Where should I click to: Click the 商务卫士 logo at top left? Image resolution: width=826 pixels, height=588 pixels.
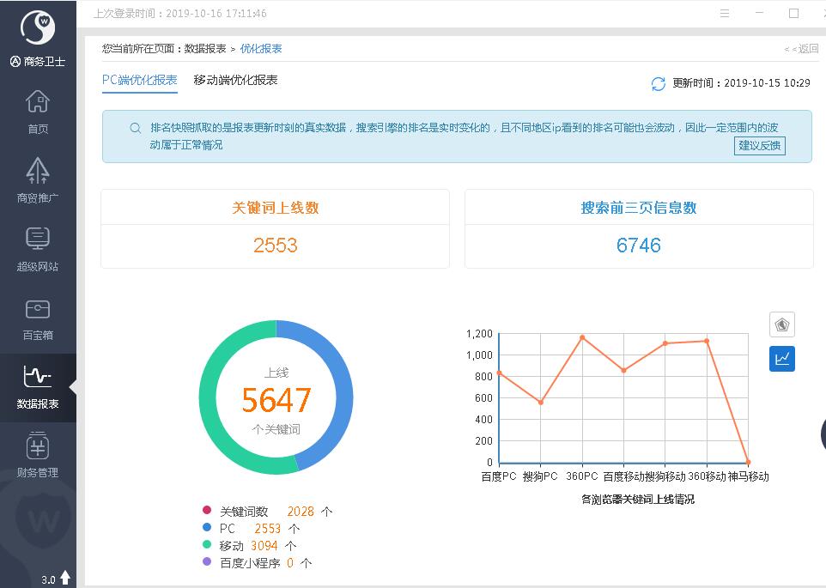pos(38,28)
